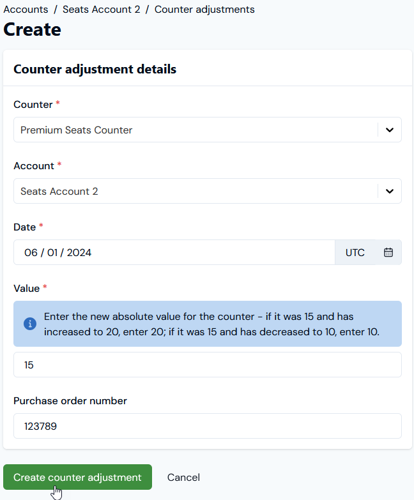
Task: Select the month segment 06 in Date
Action: [x=31, y=252]
